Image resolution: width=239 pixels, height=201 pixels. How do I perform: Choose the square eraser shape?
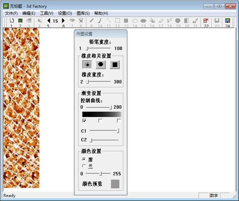pyautogui.click(x=115, y=64)
